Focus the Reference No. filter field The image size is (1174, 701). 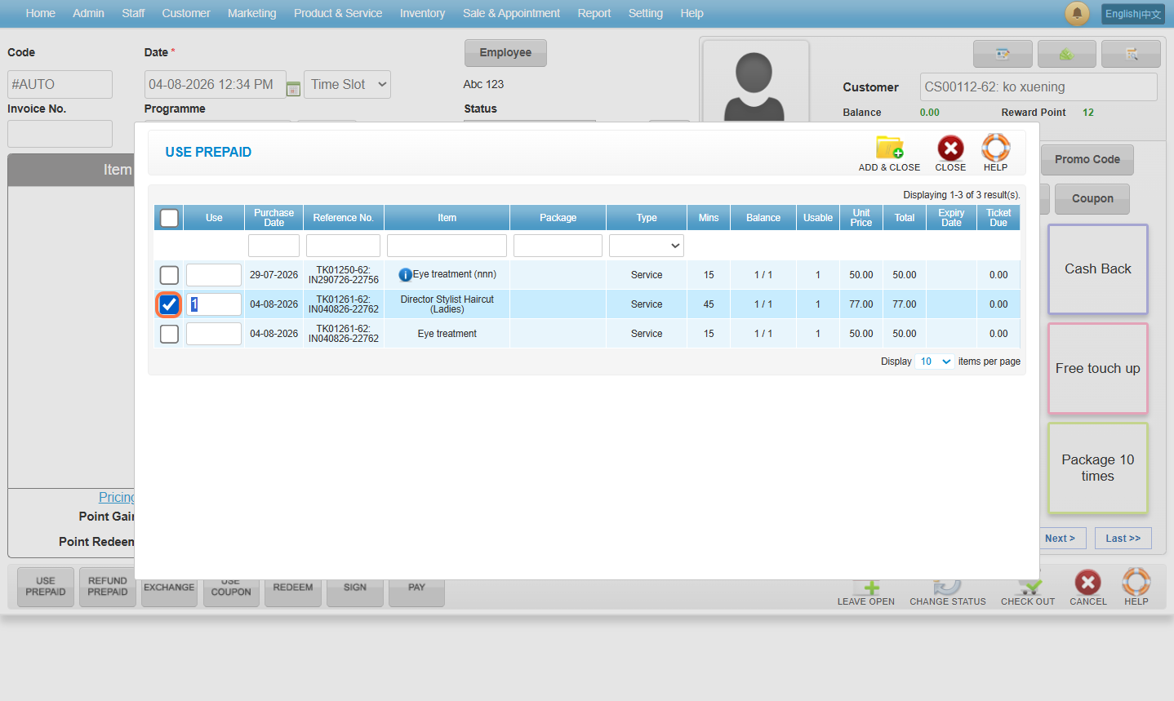click(x=343, y=246)
